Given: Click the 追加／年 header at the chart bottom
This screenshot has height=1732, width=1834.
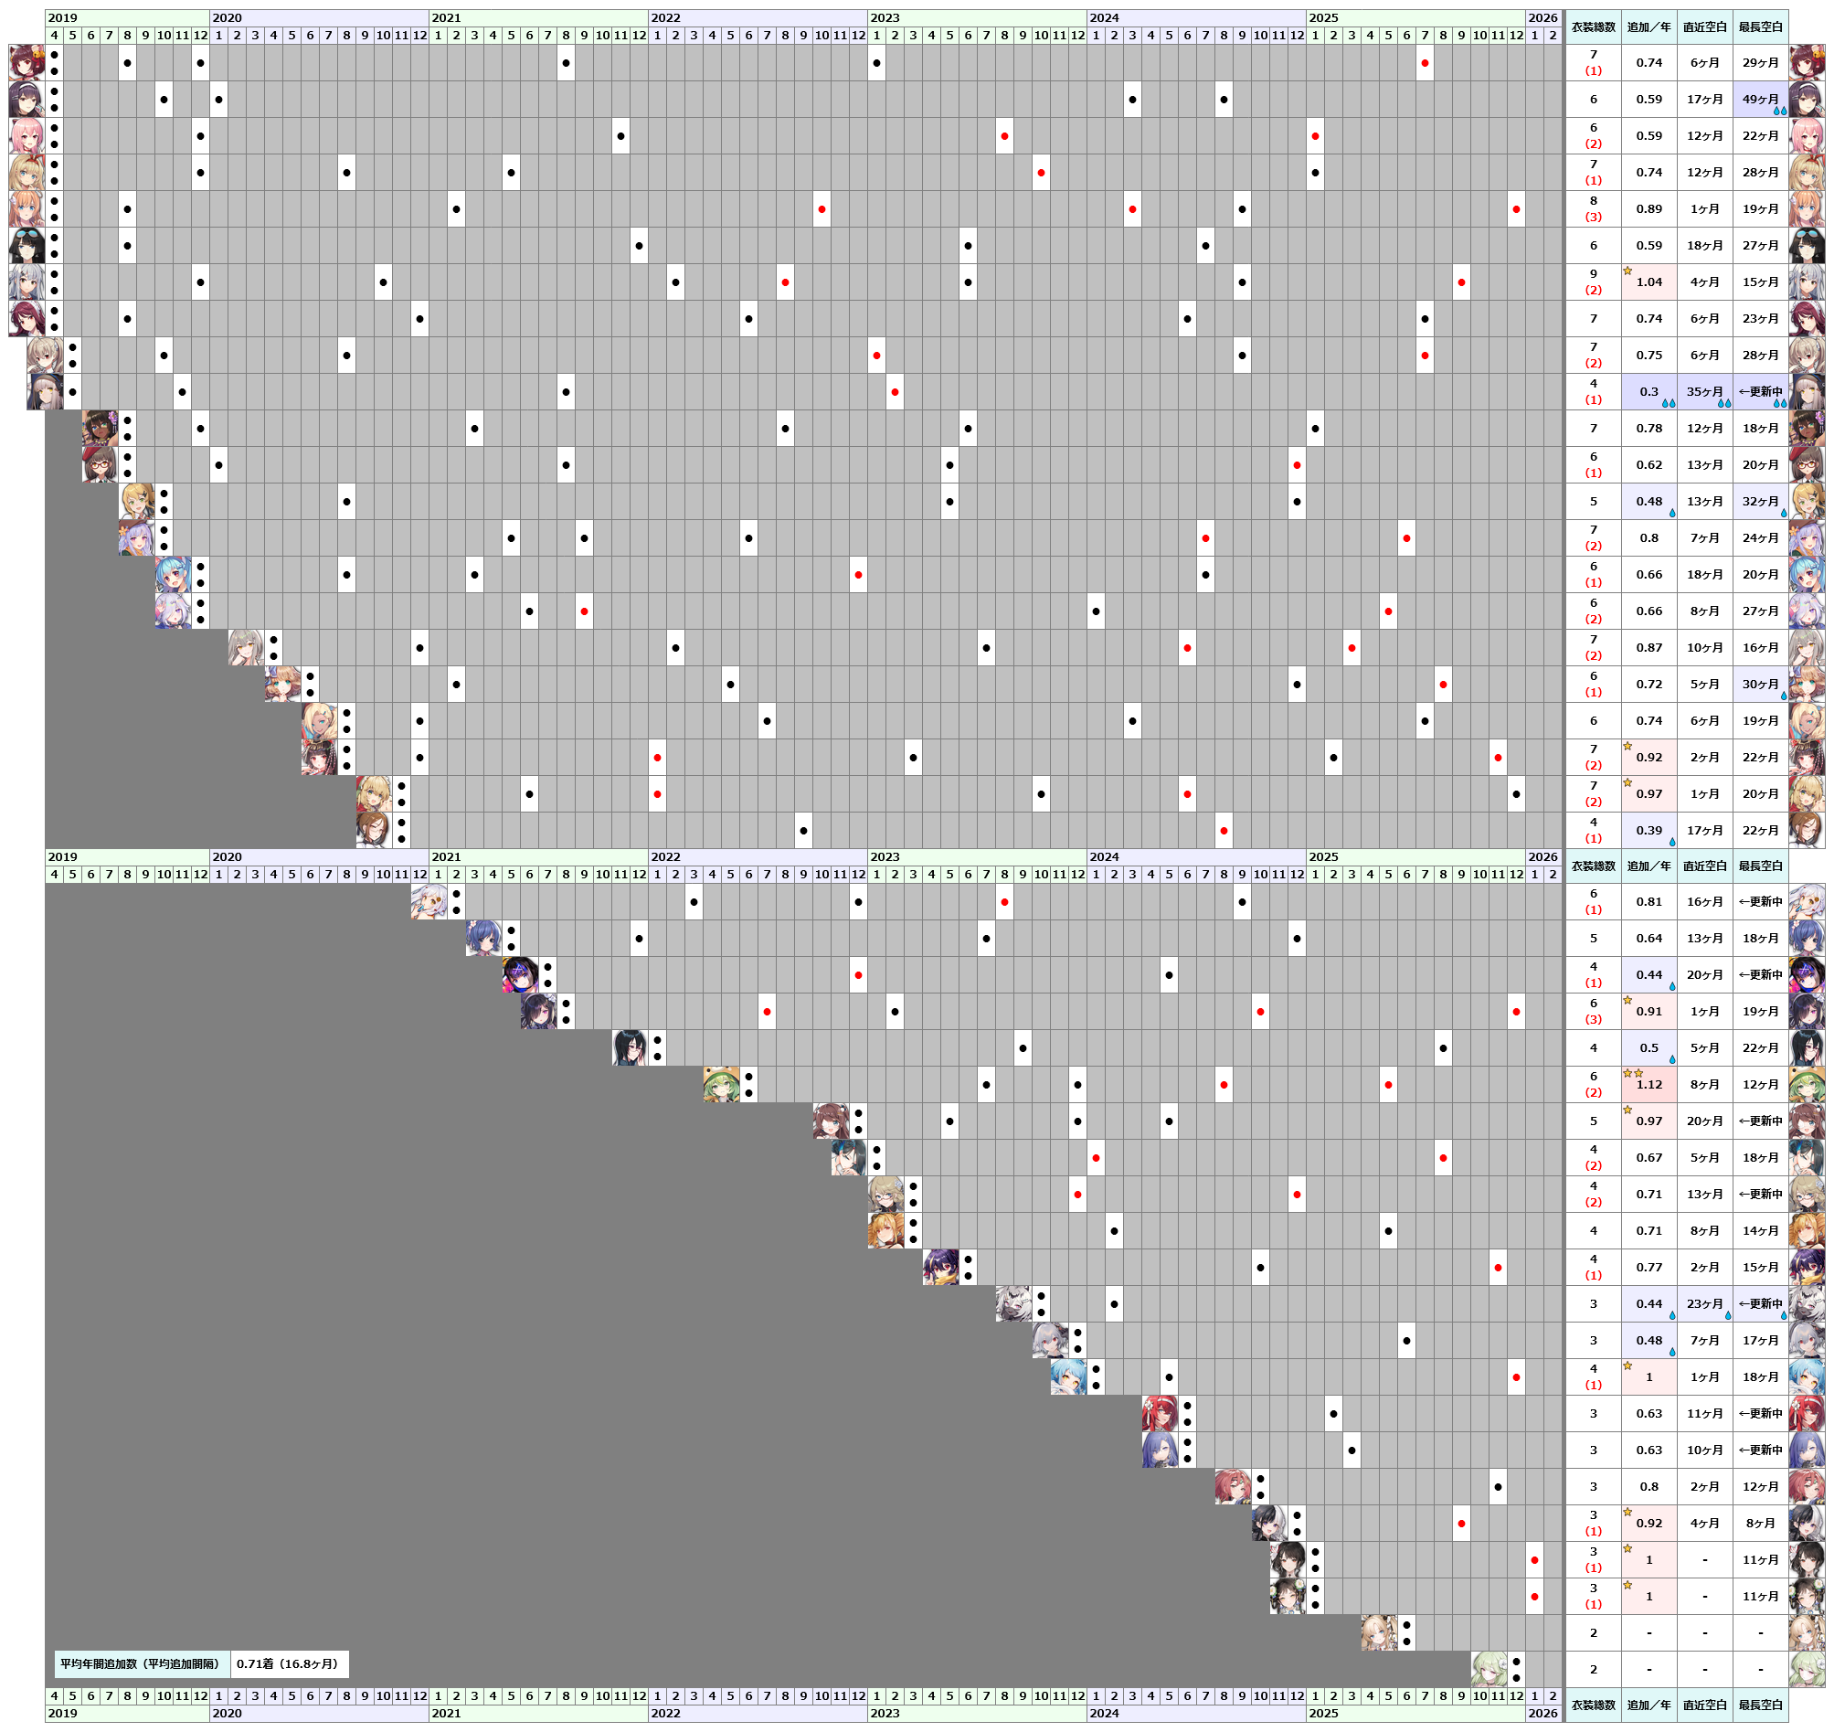Looking at the screenshot, I should (1648, 1705).
